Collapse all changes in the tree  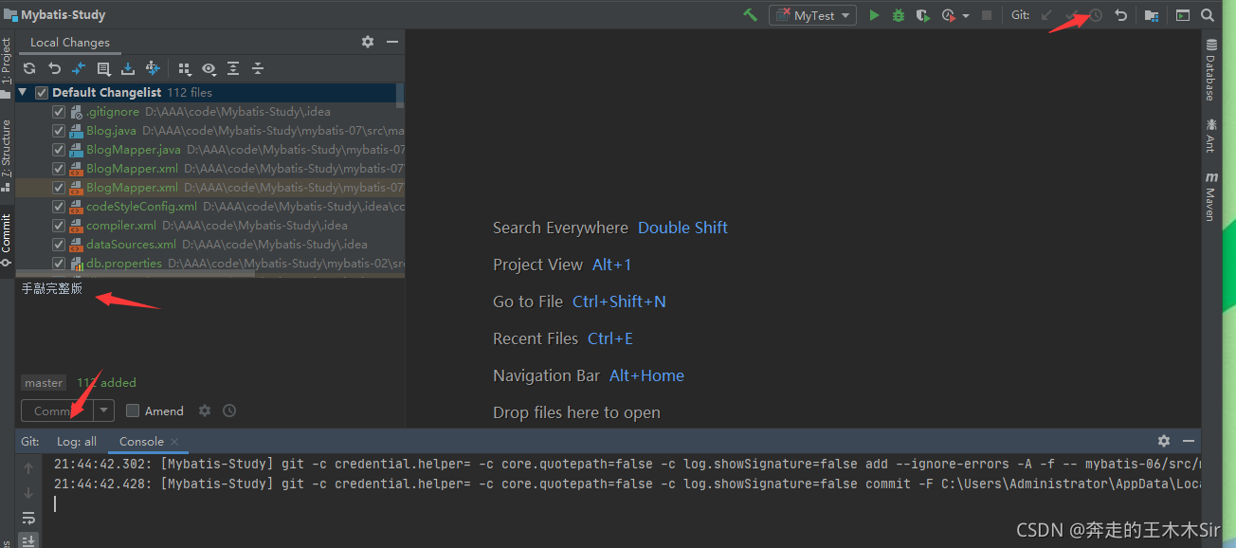point(258,68)
